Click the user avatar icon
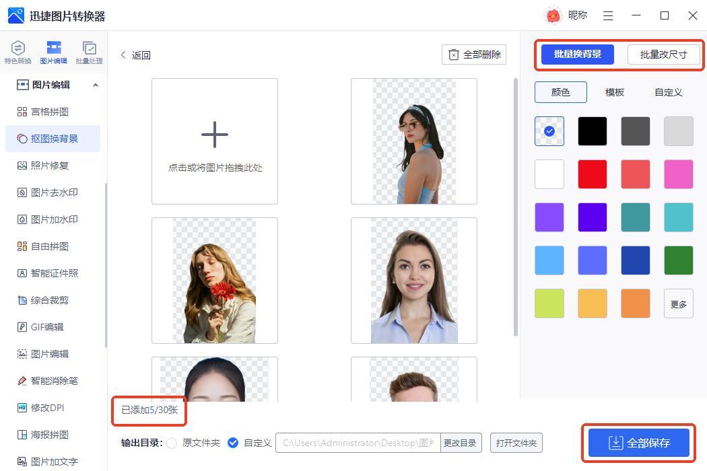Viewport: 707px width, 471px height. click(553, 15)
